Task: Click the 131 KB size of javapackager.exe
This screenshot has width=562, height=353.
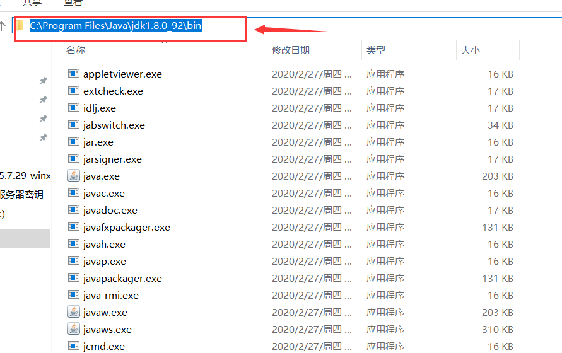Action: pos(498,279)
